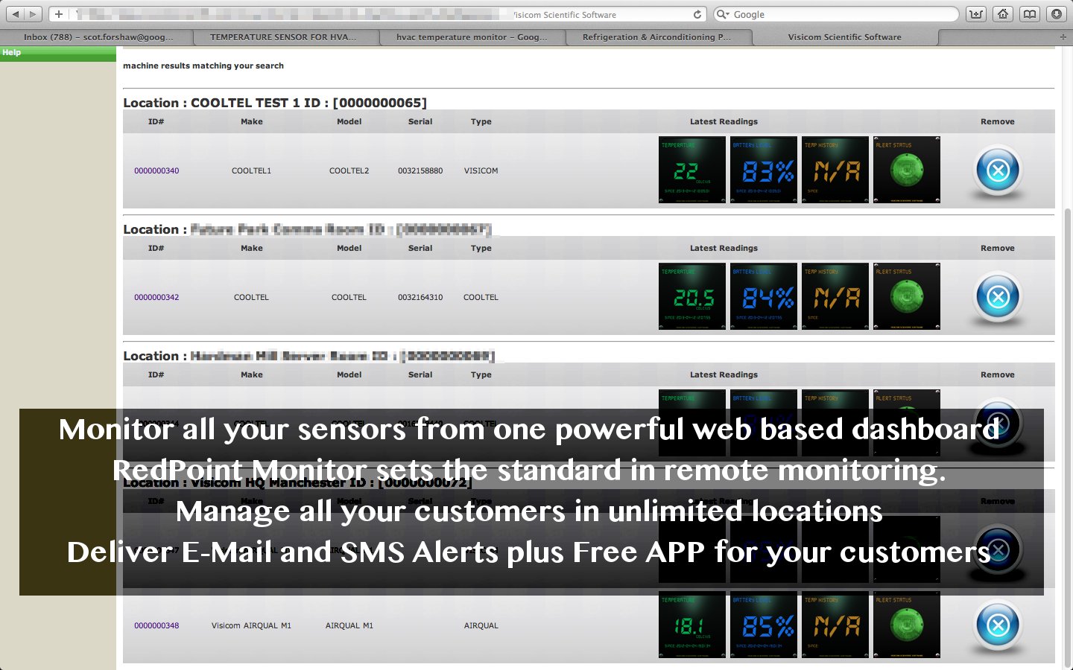The height and width of the screenshot is (670, 1073).
Task: Open a new tab with plus
Action: [x=1063, y=36]
